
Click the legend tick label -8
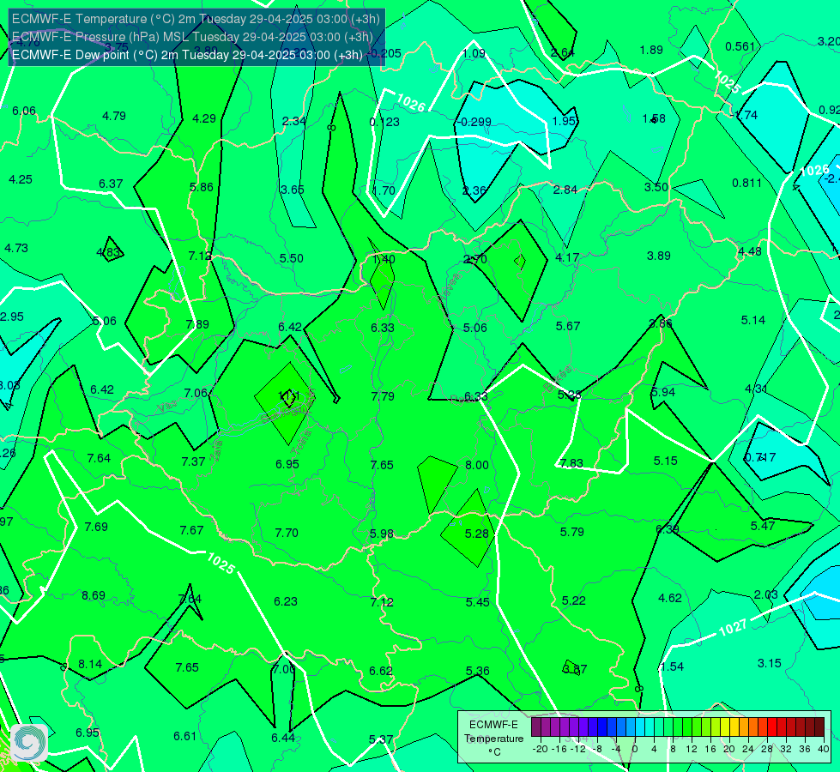pyautogui.click(x=597, y=749)
